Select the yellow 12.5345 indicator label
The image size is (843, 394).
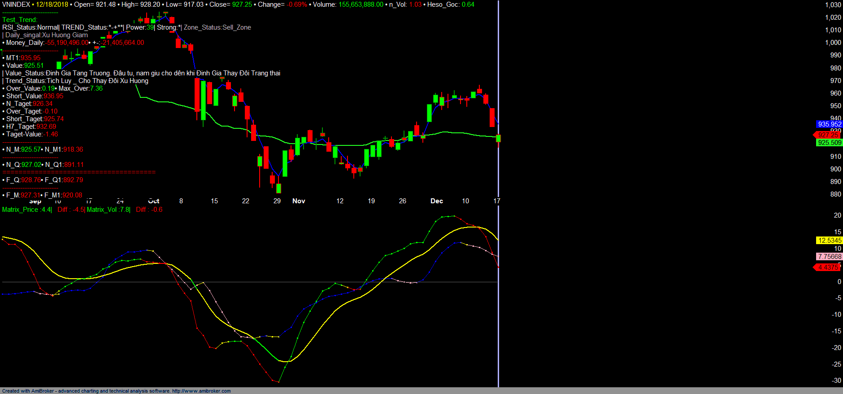pyautogui.click(x=829, y=241)
